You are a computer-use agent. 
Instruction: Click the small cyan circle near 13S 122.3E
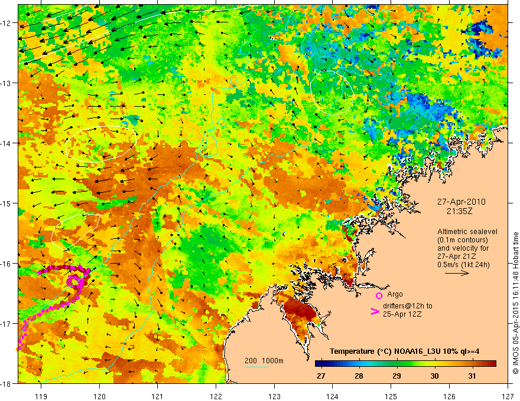click(233, 81)
